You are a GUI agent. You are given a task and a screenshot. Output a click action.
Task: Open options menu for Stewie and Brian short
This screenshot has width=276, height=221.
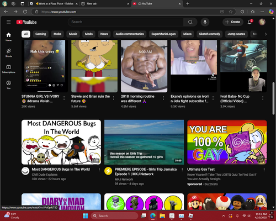point(114,98)
